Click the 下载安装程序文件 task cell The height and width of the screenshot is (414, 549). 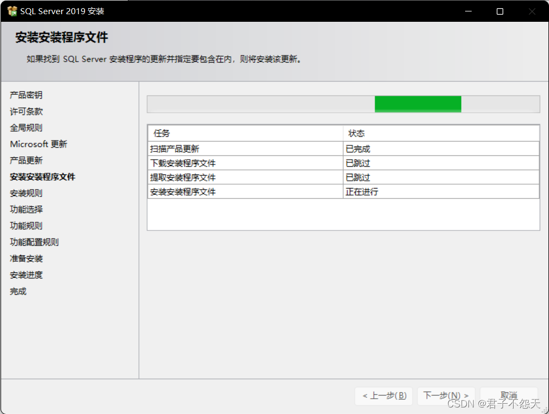point(246,163)
